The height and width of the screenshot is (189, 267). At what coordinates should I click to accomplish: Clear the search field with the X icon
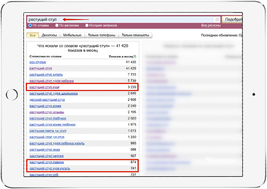[x=217, y=19]
